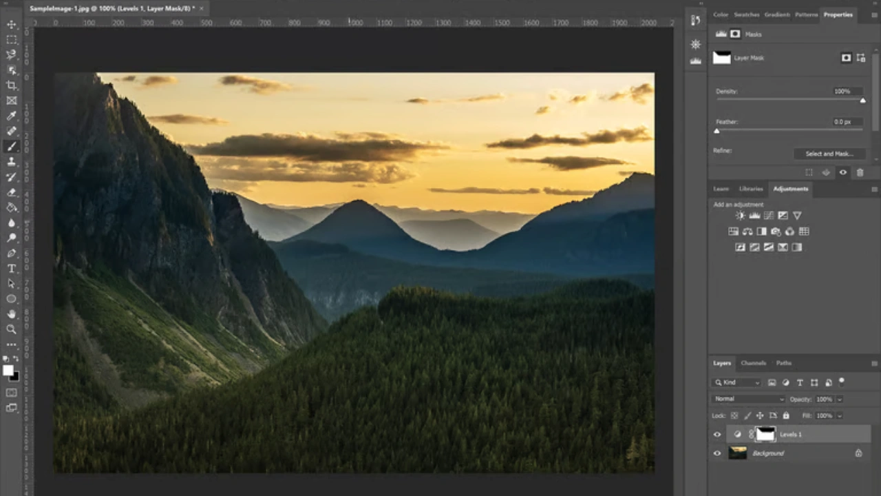Select the Type tool

(11, 268)
